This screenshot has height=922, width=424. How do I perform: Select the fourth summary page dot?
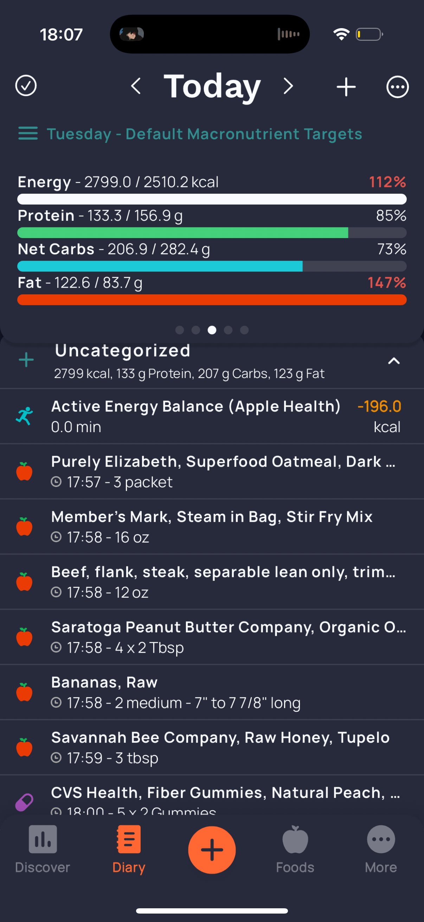click(228, 330)
